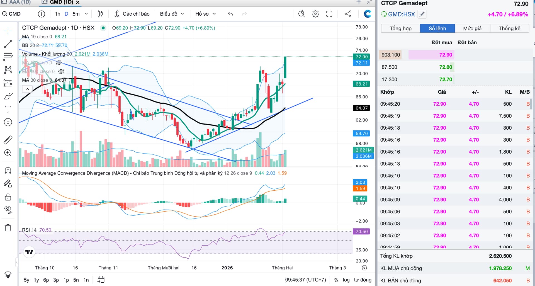535x286 pixels.
Task: Set chart range to 1y
Action: [x=36, y=280]
